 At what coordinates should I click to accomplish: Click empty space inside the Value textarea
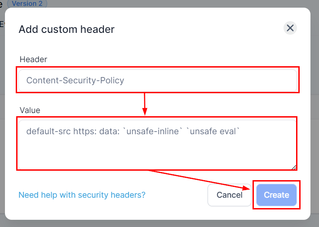[158, 154]
